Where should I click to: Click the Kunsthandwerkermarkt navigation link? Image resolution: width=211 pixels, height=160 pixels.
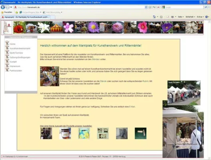click(20, 48)
